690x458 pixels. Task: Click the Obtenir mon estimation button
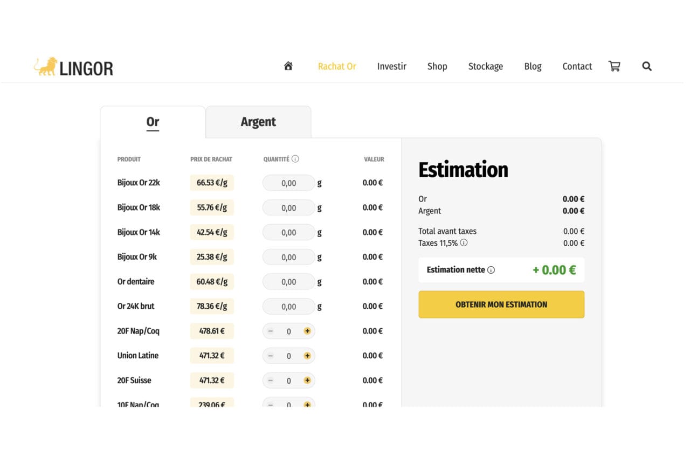501,304
